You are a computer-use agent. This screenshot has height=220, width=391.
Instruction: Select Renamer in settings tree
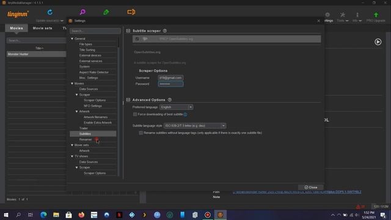(86, 139)
